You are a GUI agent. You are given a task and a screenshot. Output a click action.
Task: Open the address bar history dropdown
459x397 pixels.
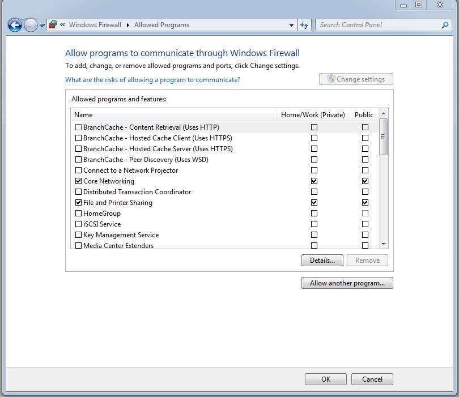(291, 25)
